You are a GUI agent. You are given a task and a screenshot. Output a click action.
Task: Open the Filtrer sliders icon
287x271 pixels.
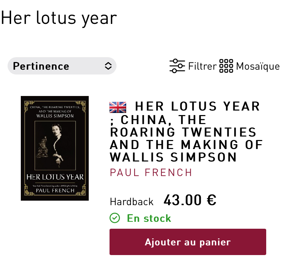coord(177,66)
